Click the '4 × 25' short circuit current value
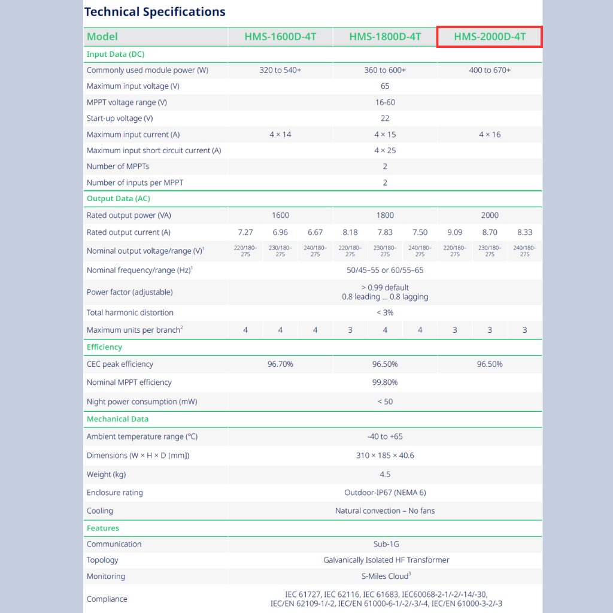The height and width of the screenshot is (613, 613). 385,150
